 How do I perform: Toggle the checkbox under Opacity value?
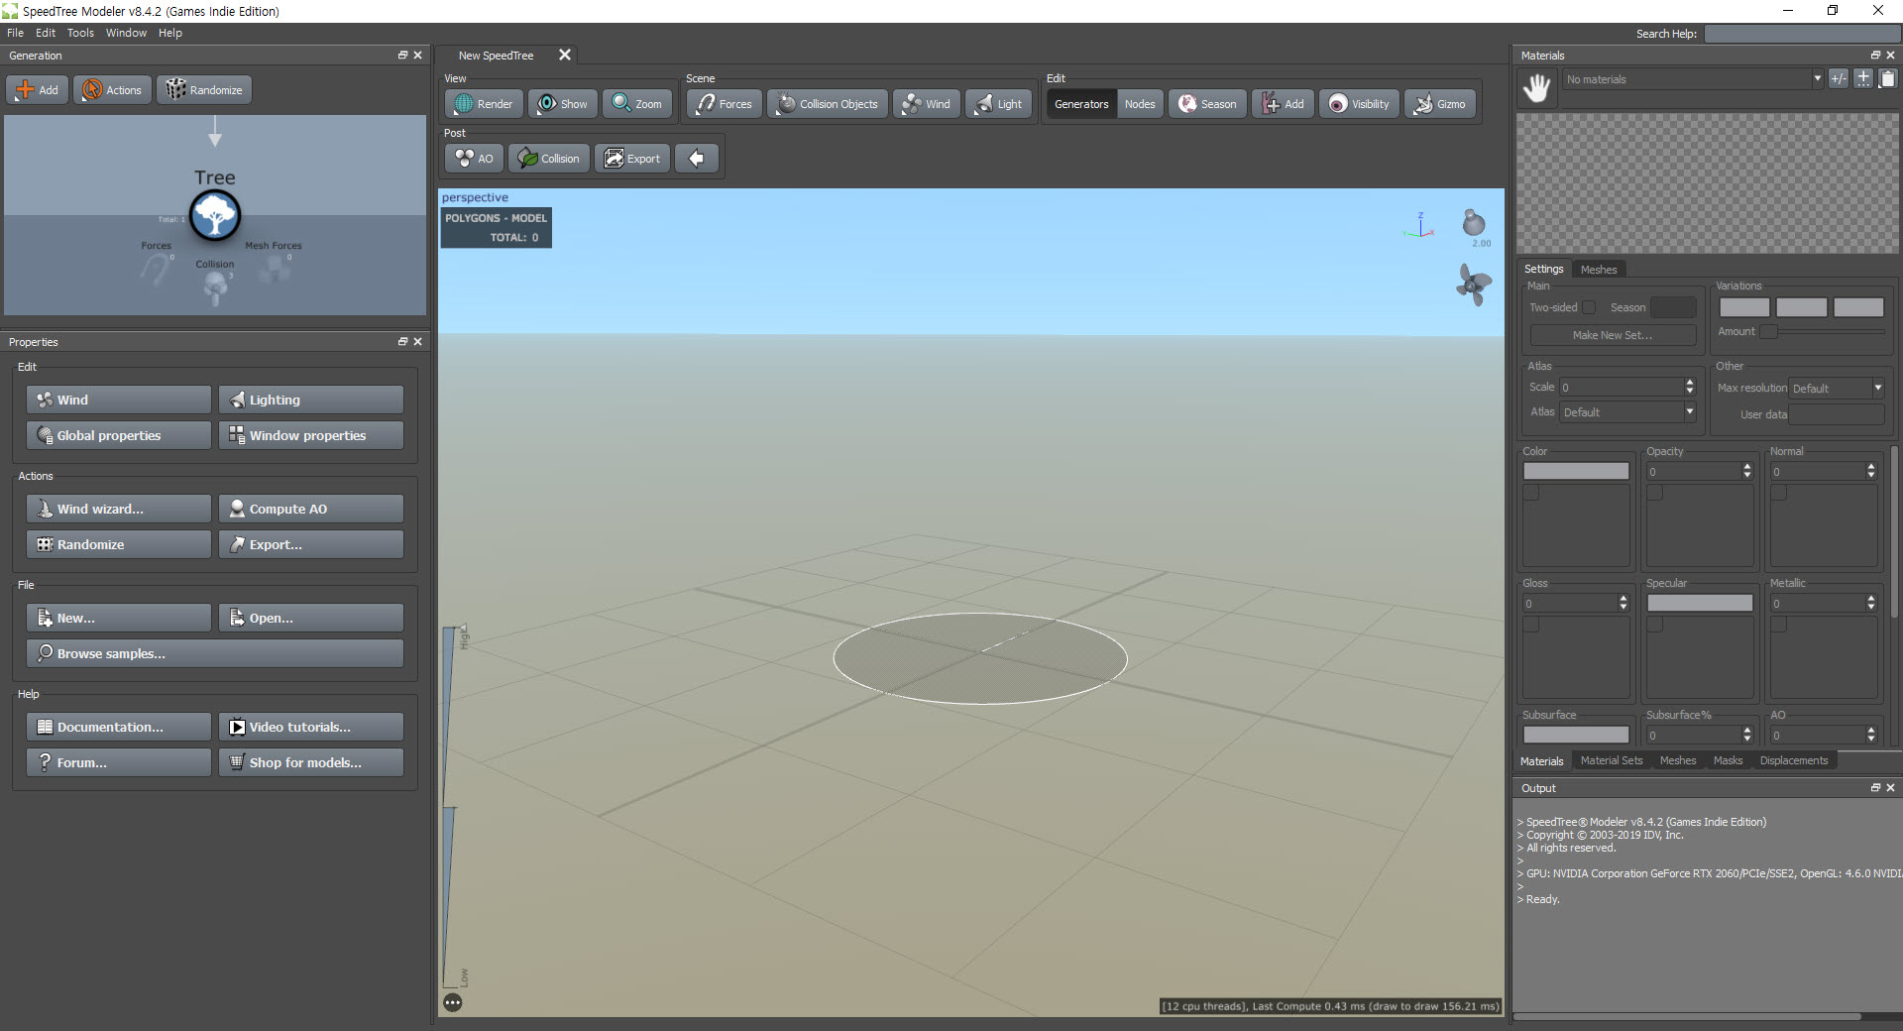click(1655, 493)
